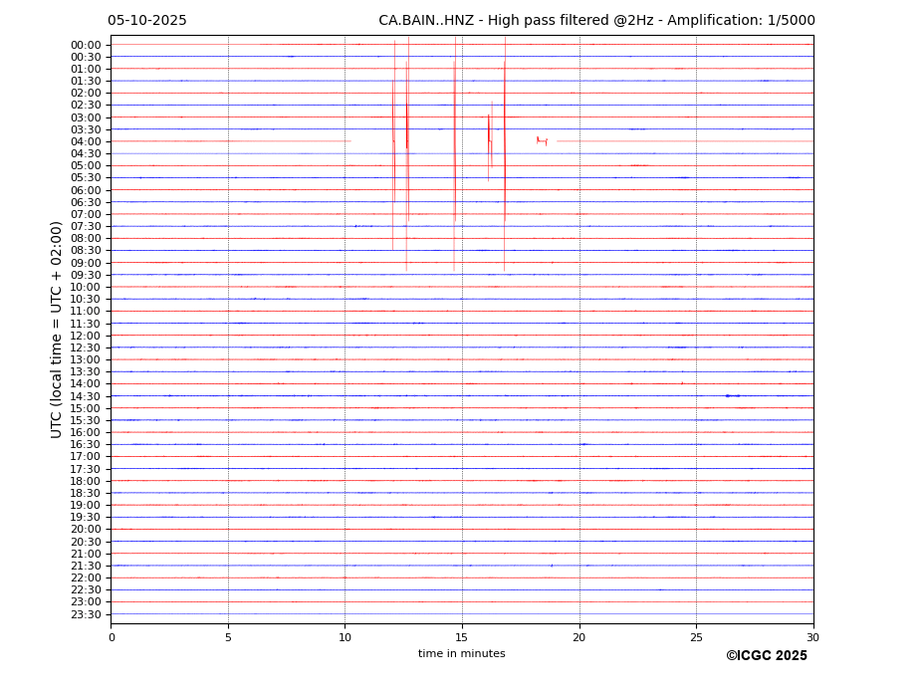Open the ©ICGC 2025 copyright text
The image size is (923, 693).
(766, 656)
